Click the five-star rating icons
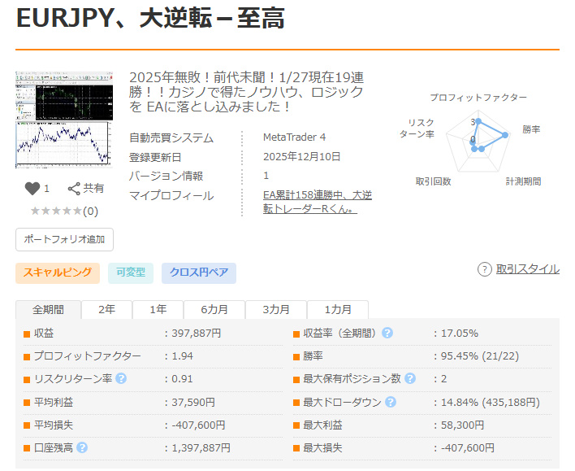Viewport: 575px width, 471px height. point(56,211)
